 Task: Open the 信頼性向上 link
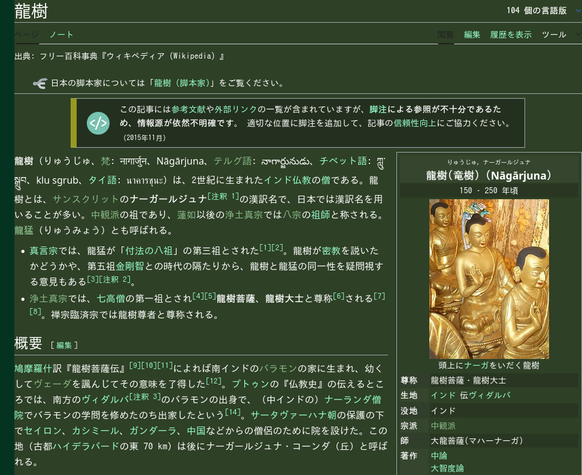(x=415, y=123)
